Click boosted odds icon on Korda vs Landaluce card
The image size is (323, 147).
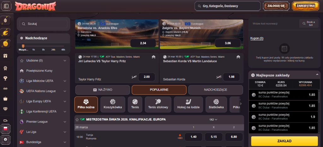(x=238, y=57)
